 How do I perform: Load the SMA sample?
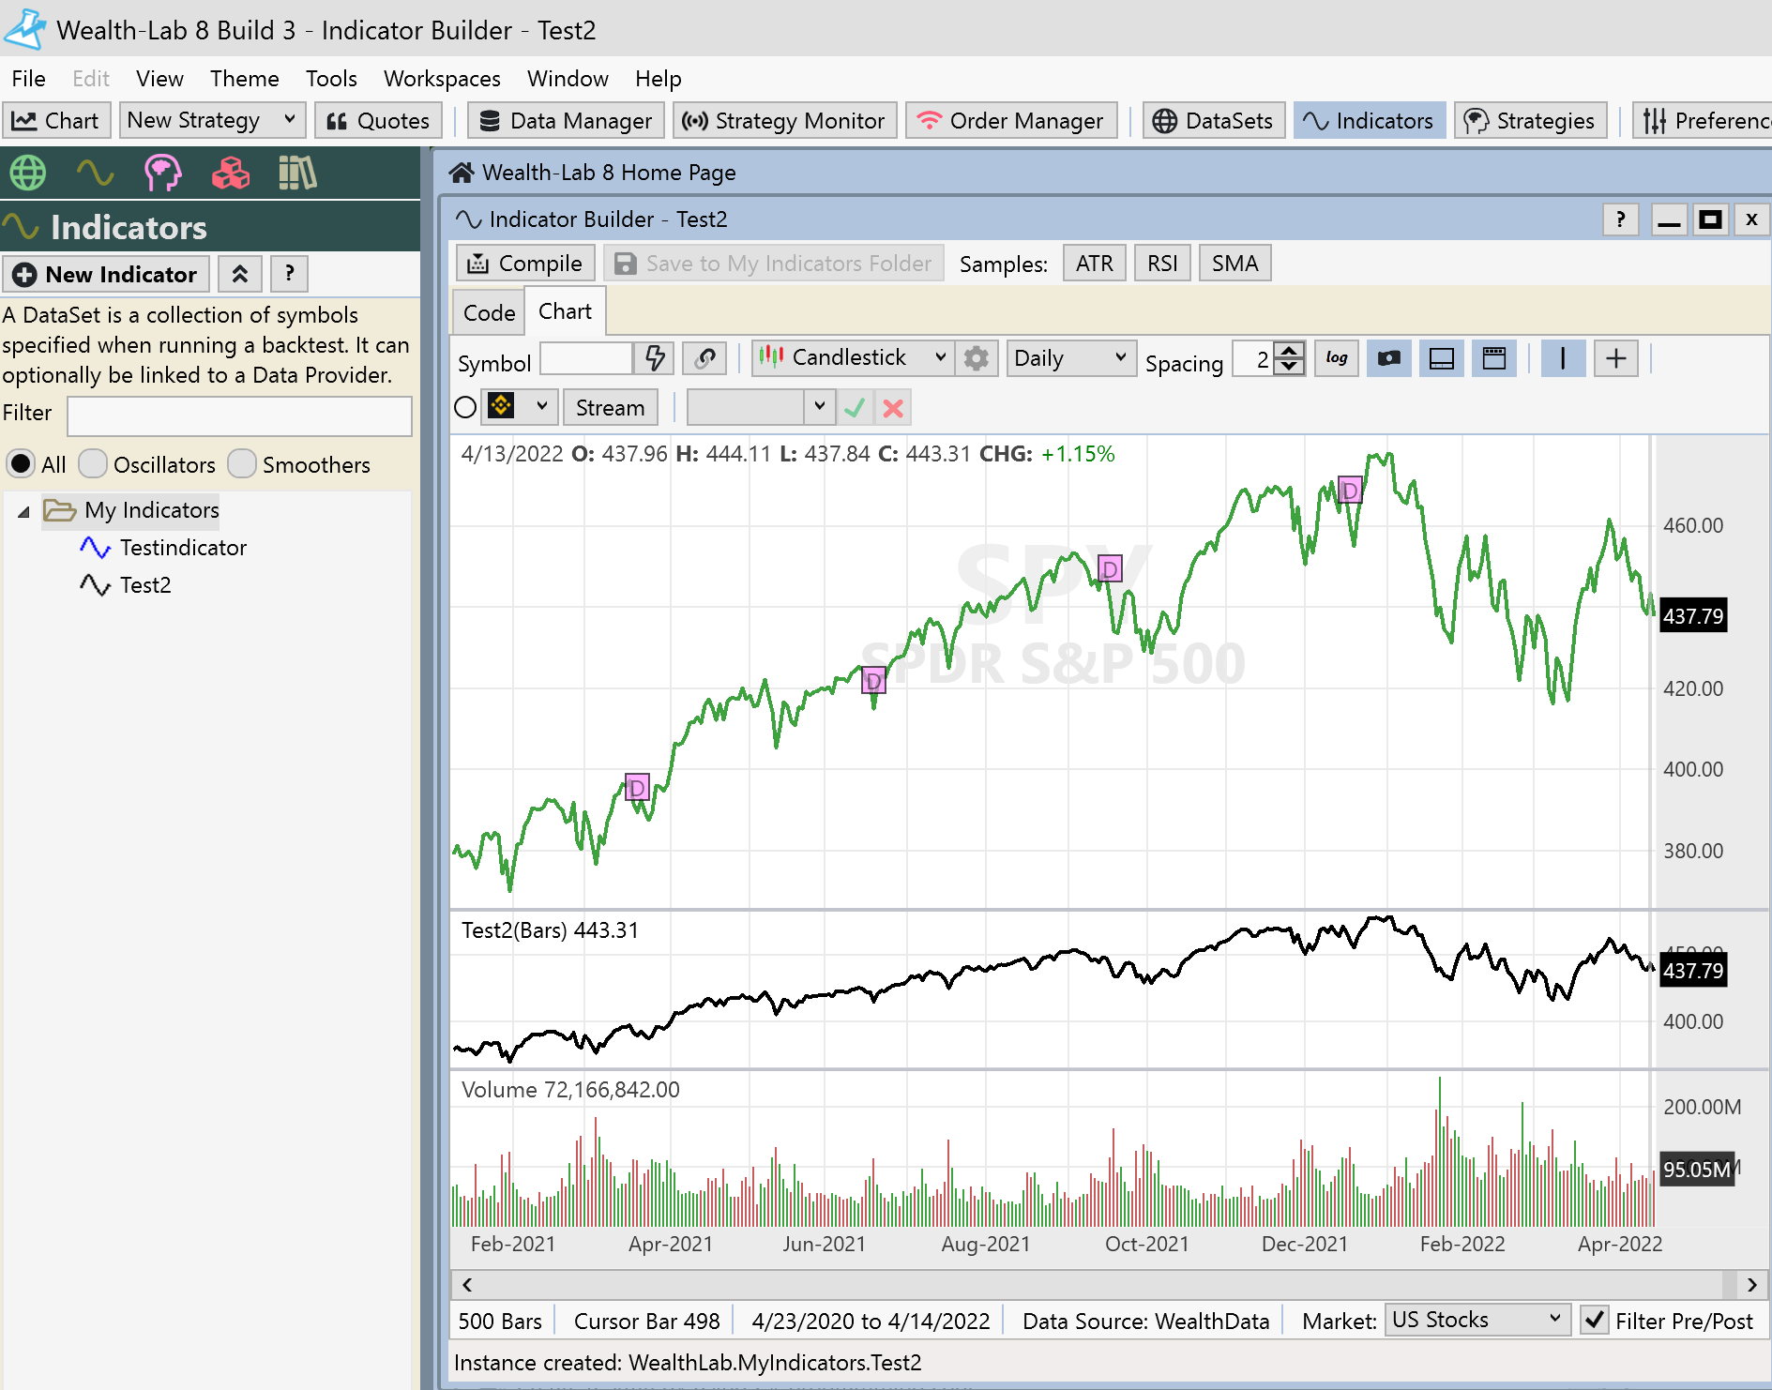(x=1234, y=264)
